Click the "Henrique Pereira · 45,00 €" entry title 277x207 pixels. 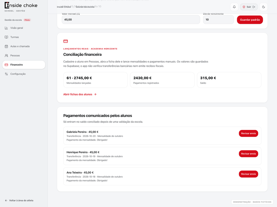[83, 152]
